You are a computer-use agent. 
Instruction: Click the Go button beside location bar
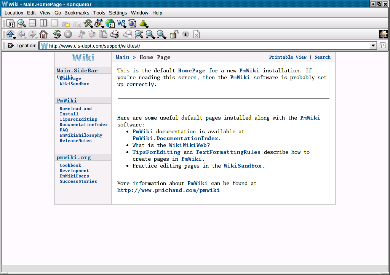click(383, 45)
